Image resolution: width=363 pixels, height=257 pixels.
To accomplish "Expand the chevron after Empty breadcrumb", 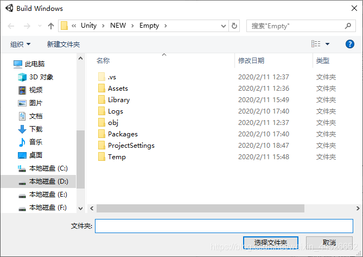I will coord(165,26).
